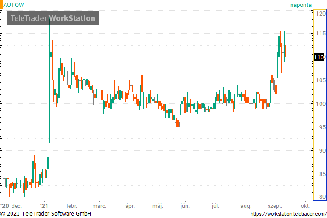Click the 'aug.' month label

pyautogui.click(x=246, y=206)
